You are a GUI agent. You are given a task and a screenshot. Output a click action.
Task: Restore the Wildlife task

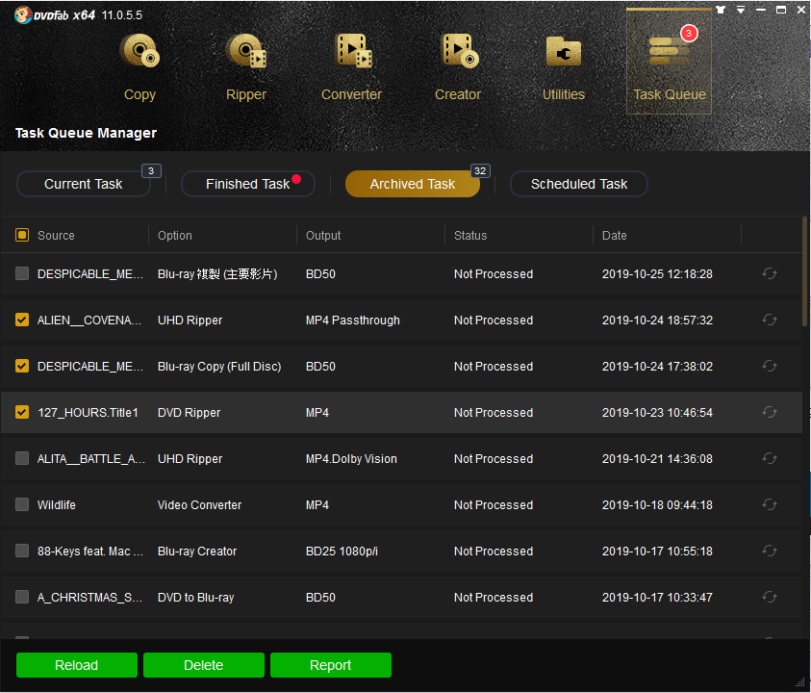click(770, 504)
